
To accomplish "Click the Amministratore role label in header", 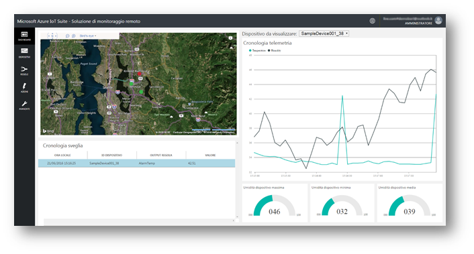I will pos(418,23).
